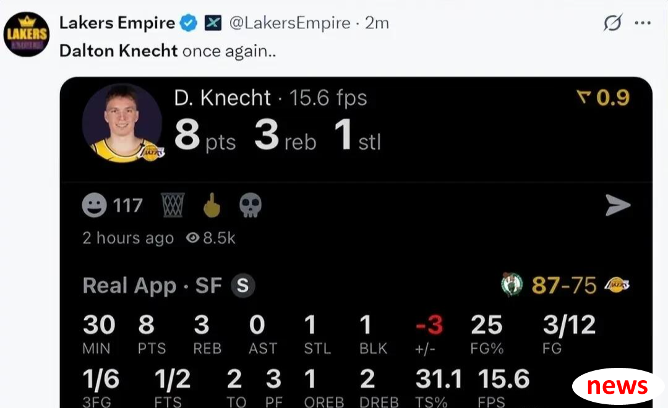
Task: Click the red news badge
Action: [x=617, y=386]
